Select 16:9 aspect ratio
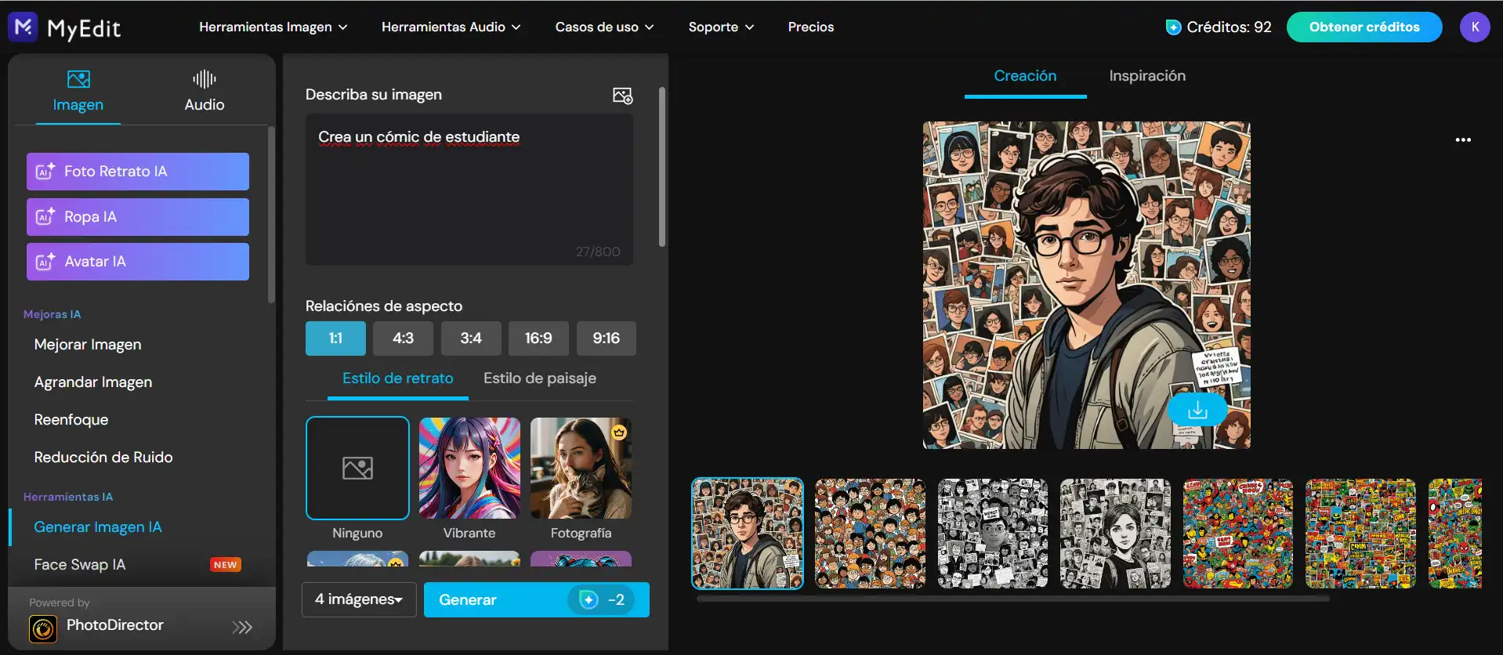This screenshot has height=655, width=1503. [x=538, y=338]
